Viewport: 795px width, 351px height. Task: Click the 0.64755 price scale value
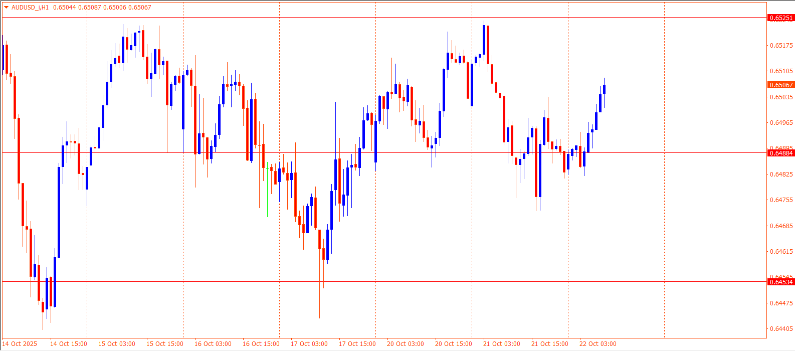coord(781,200)
